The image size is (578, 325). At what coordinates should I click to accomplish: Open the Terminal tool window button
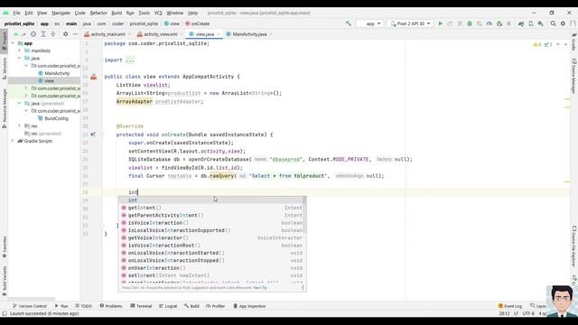pyautogui.click(x=141, y=306)
